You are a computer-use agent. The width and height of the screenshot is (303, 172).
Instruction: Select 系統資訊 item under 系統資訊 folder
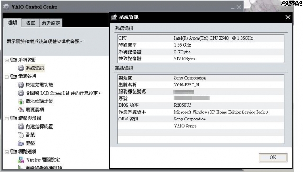[x=35, y=68]
